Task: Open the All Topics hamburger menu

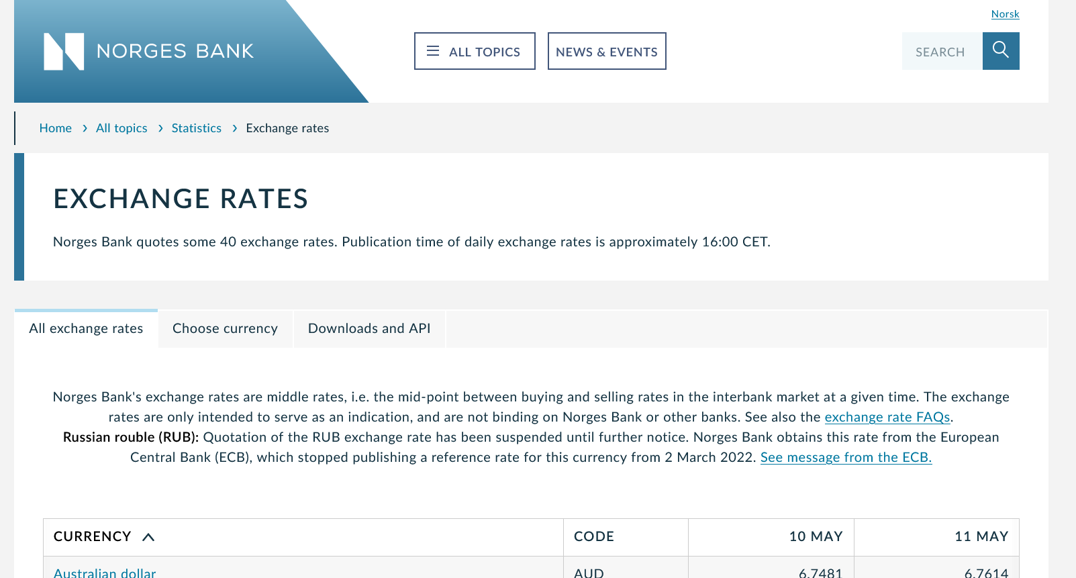Action: coord(474,52)
